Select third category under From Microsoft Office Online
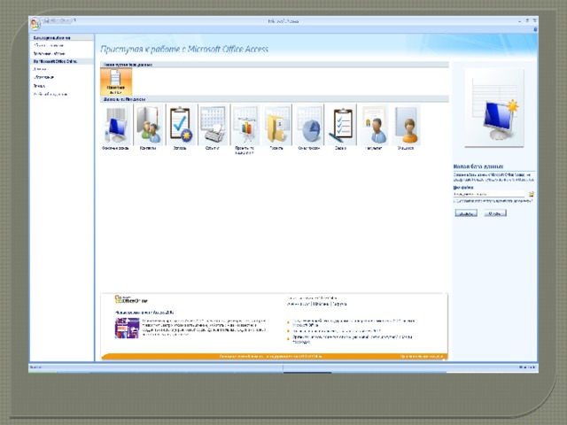The width and height of the screenshot is (567, 425). tap(39, 86)
